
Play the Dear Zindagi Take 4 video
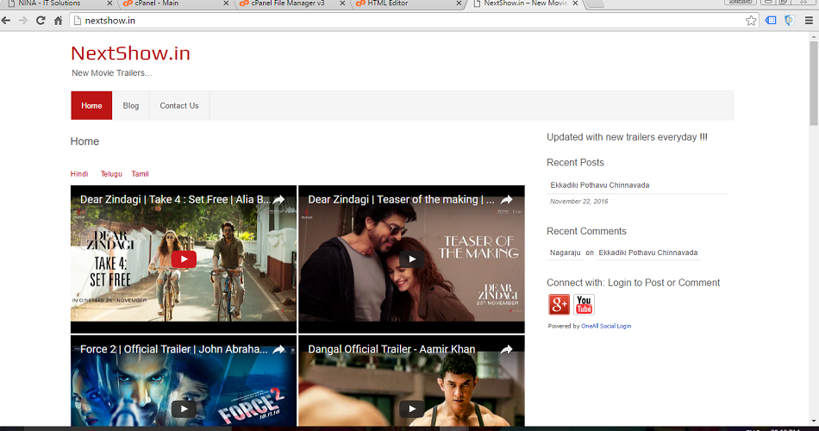click(x=183, y=259)
